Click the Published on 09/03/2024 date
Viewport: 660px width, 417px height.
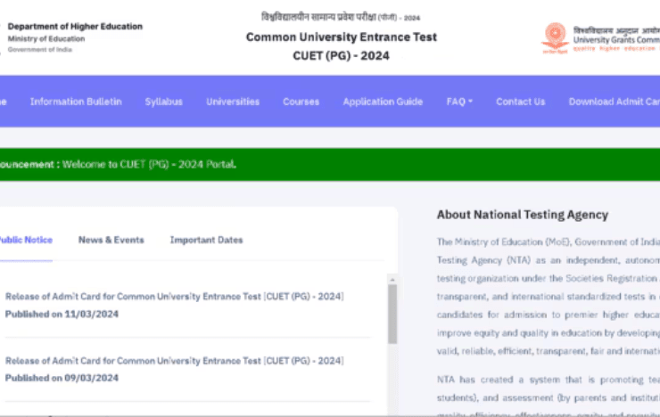pyautogui.click(x=62, y=378)
